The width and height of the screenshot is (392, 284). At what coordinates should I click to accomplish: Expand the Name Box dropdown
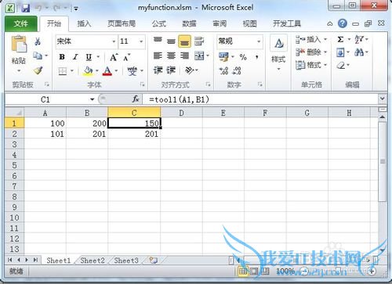coord(92,99)
